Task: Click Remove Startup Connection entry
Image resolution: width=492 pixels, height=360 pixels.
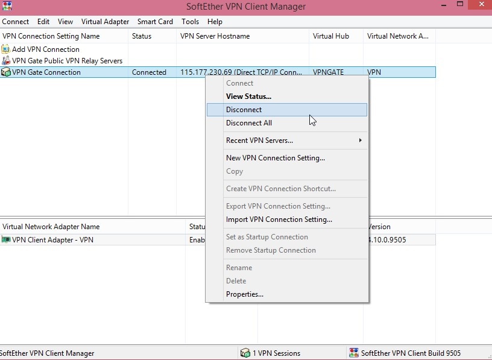Action: (x=287, y=250)
